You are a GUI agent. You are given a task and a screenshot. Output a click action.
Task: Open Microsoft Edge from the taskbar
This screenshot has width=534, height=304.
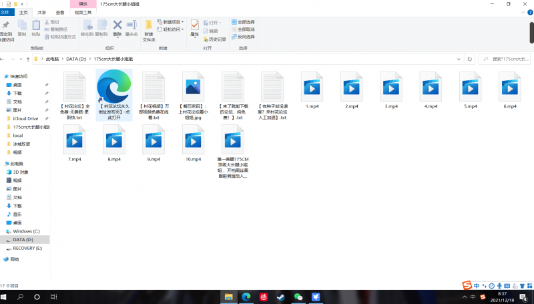pyautogui.click(x=246, y=297)
